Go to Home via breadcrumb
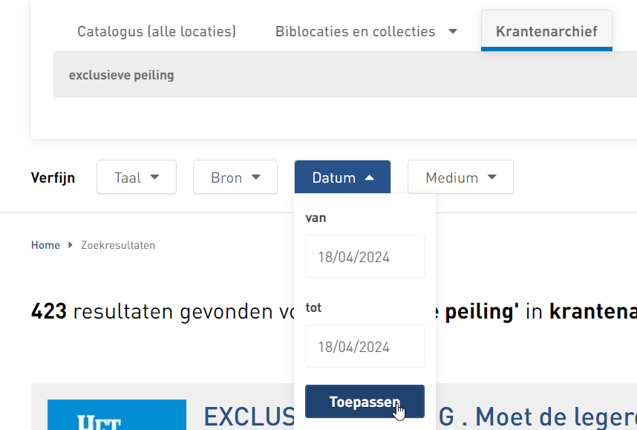 (45, 245)
